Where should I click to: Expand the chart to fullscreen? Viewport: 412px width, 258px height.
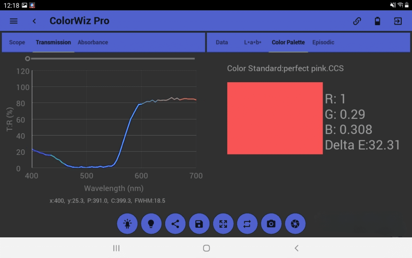coord(223,224)
